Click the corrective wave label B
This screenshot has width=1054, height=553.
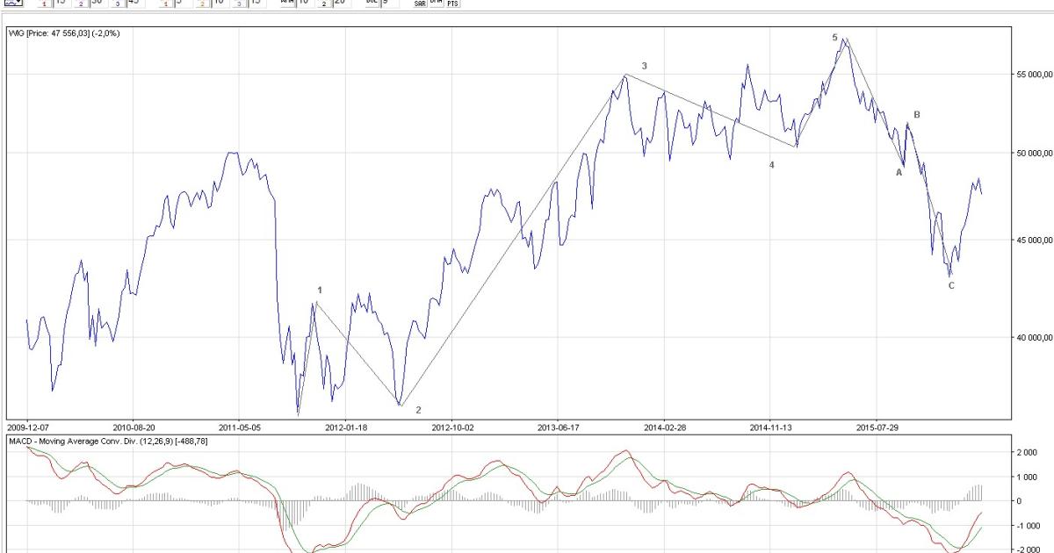(x=916, y=115)
